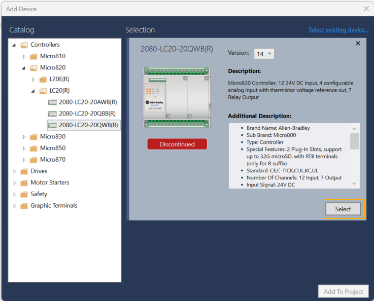Click the 2080-LC20-20QBB(R) controller module icon
Viewport: 374px width, 301px height.
coord(52,114)
